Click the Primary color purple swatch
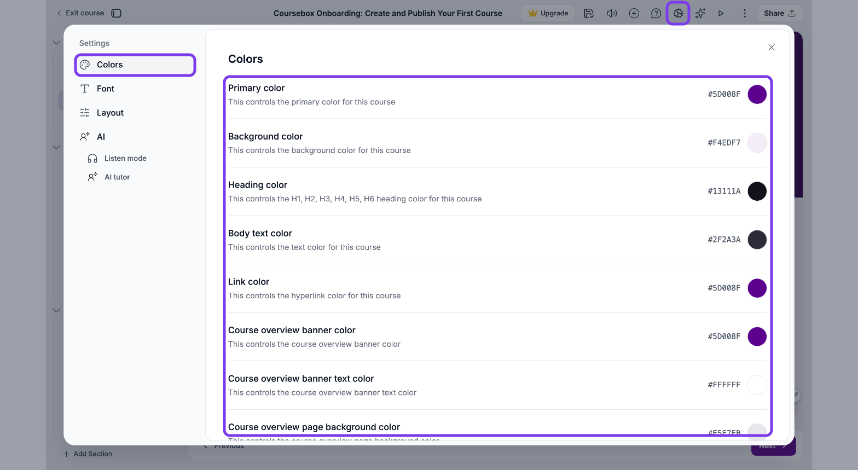 pos(757,94)
